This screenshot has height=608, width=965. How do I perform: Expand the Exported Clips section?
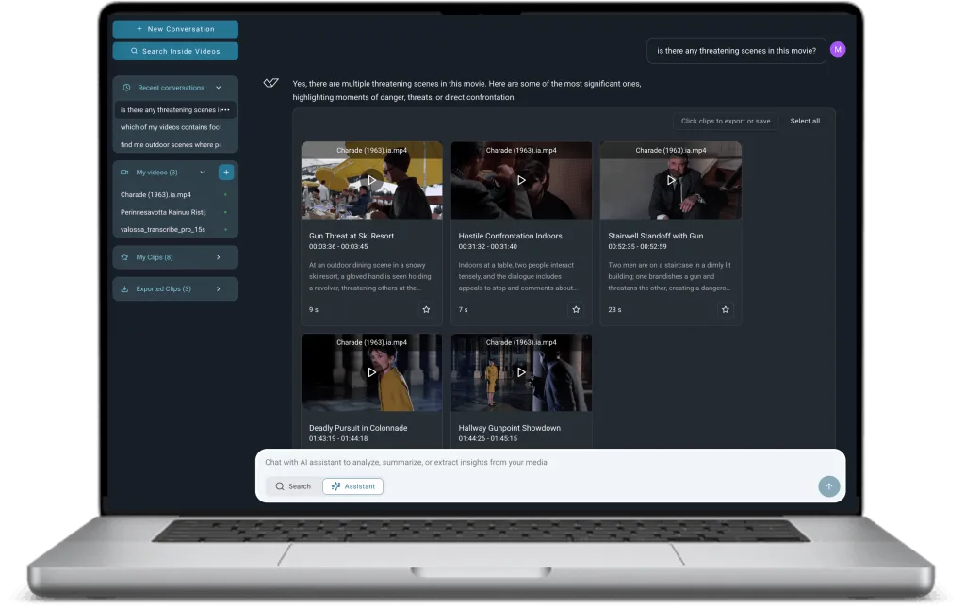click(x=175, y=288)
